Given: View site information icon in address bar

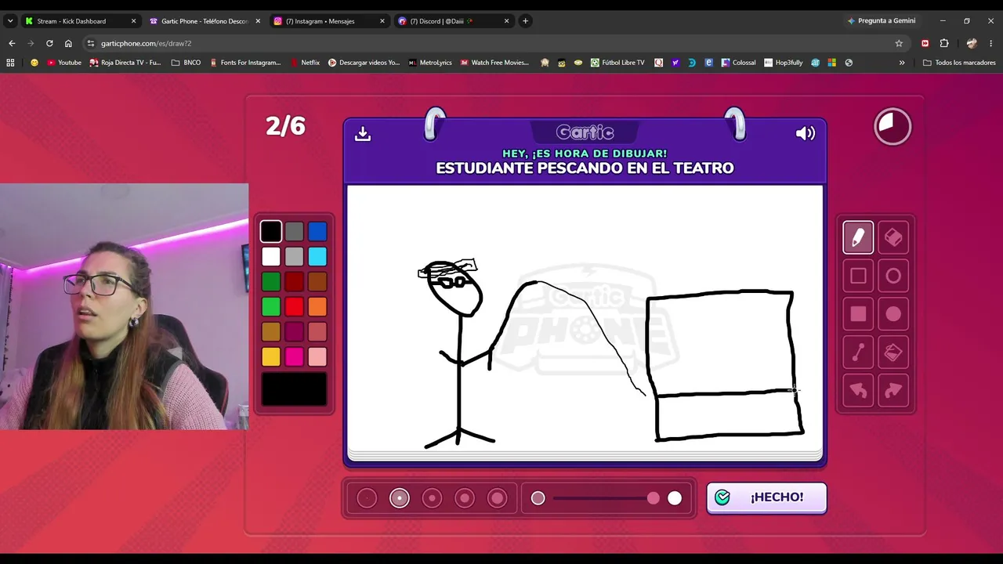Looking at the screenshot, I should [x=91, y=43].
